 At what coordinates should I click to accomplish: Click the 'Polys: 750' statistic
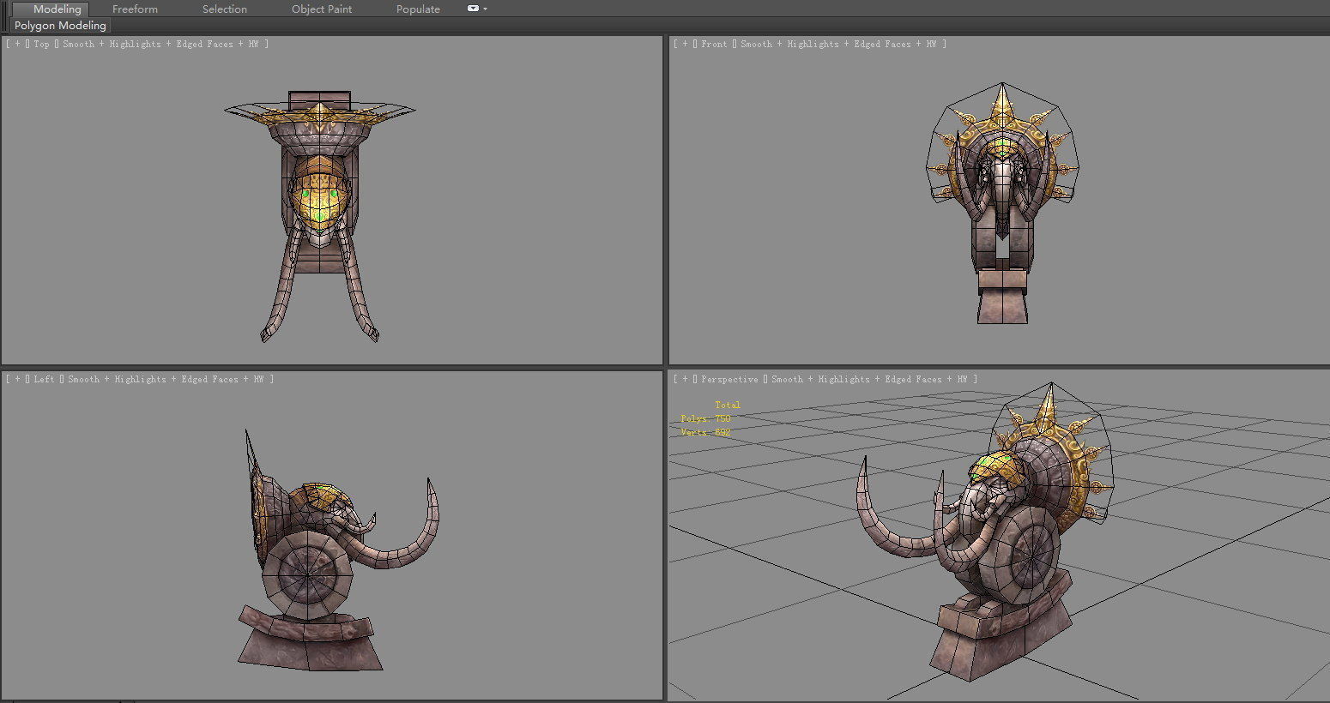coord(705,418)
